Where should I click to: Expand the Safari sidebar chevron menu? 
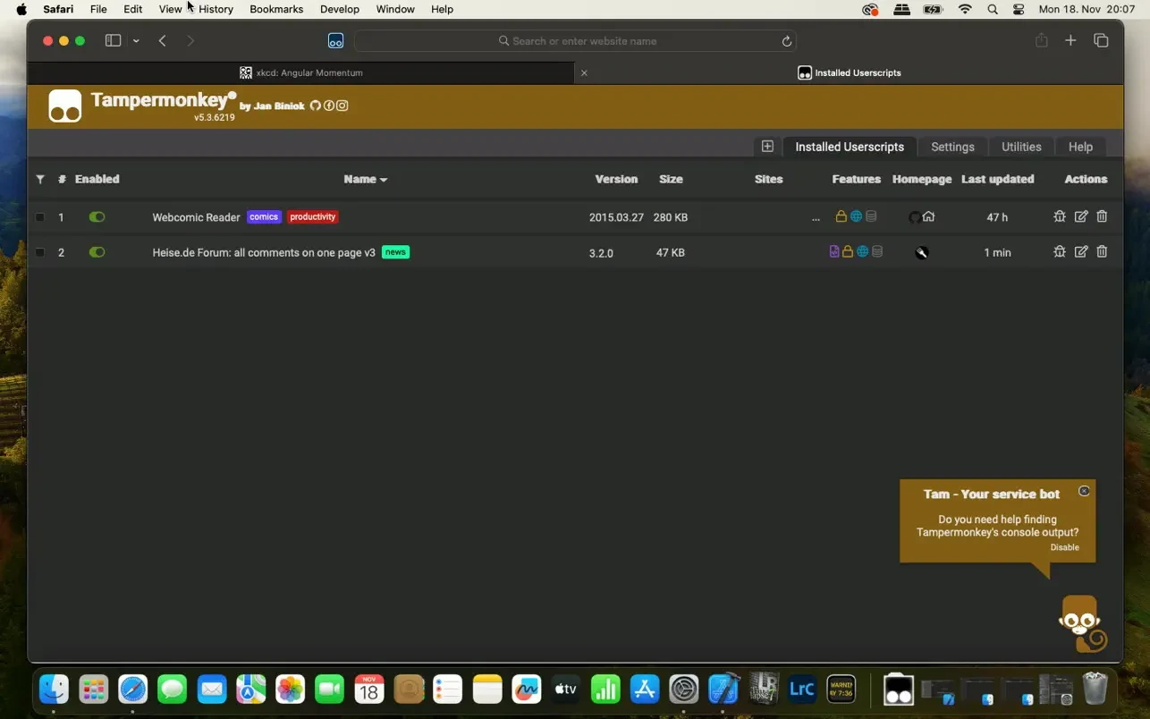click(x=136, y=41)
